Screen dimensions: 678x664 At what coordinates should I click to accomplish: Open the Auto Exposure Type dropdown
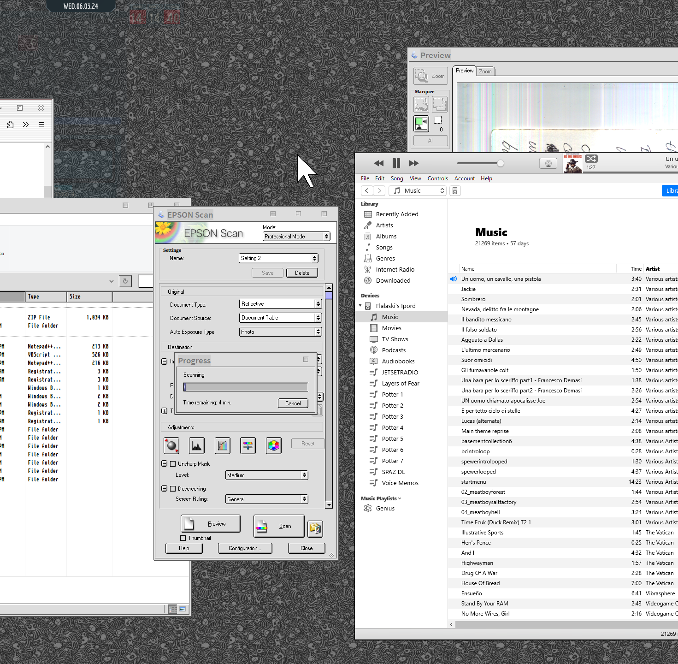pos(280,332)
